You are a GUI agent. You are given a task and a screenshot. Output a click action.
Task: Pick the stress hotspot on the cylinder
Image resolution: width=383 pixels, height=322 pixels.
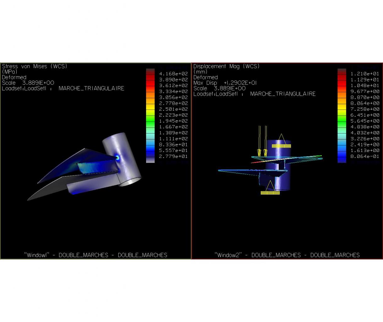point(118,157)
